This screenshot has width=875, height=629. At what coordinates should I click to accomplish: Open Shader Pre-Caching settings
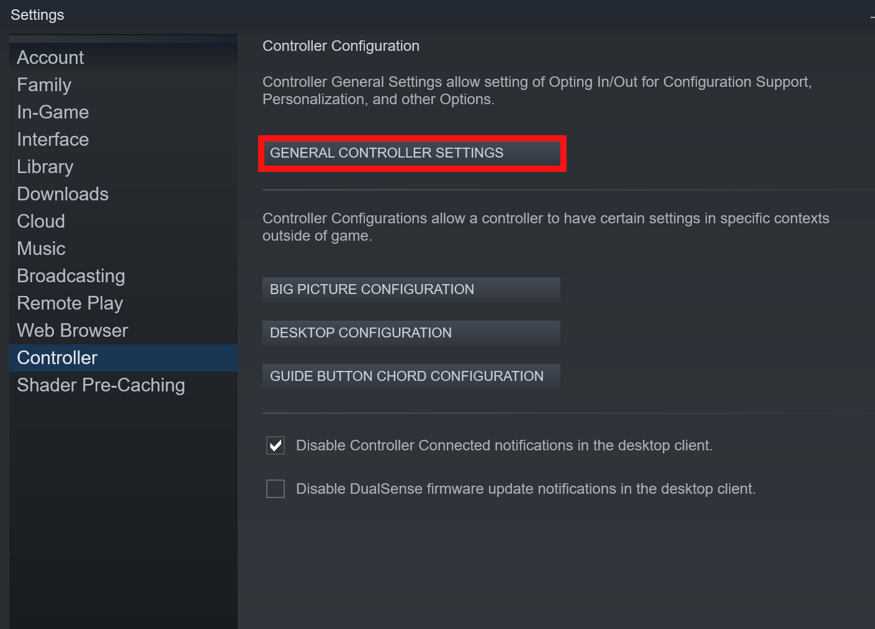[x=101, y=385]
